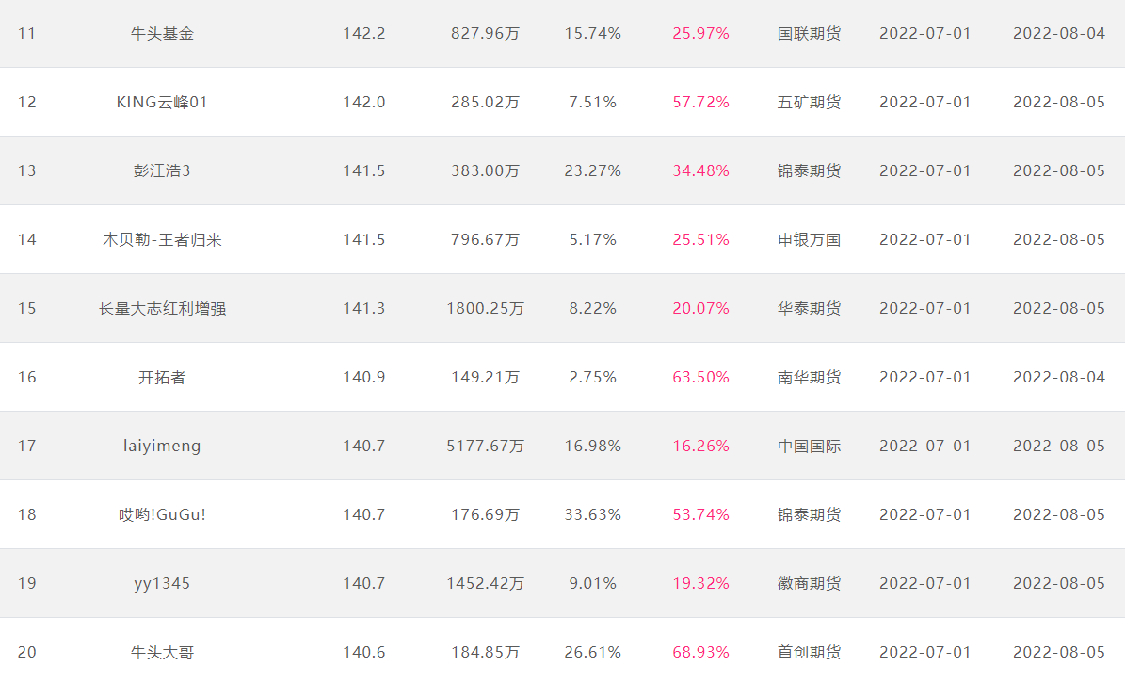Viewport: 1125px width, 682px height.
Task: Click the yy1345 account name
Action: (x=162, y=584)
